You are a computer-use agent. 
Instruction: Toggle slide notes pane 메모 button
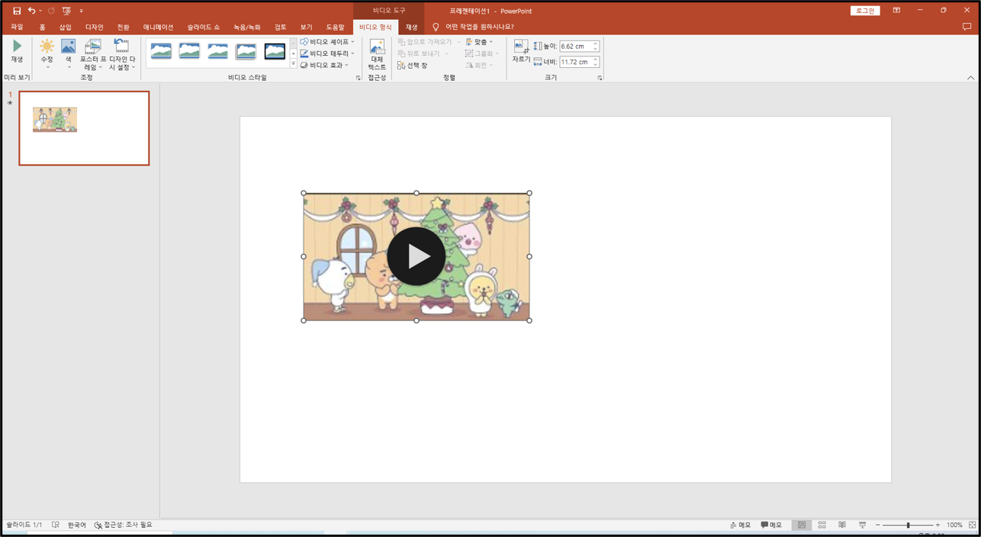[x=740, y=525]
